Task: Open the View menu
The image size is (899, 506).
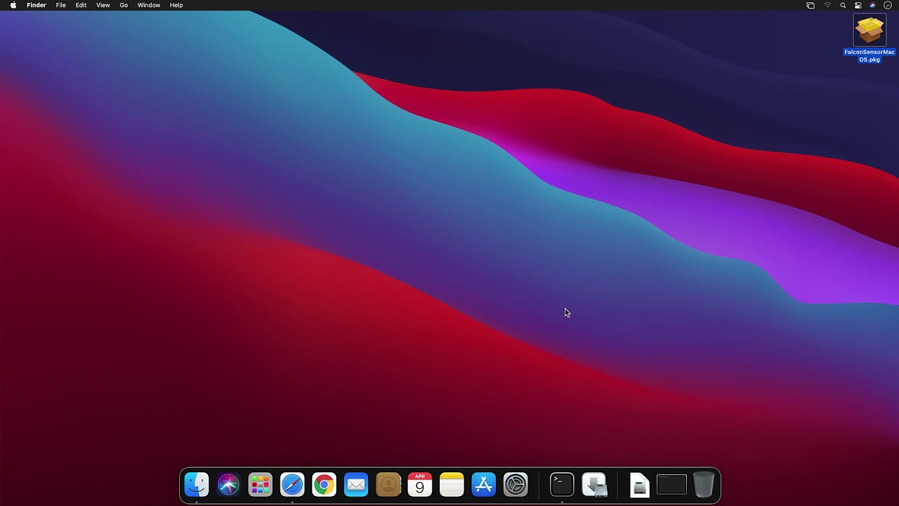Action: coord(103,5)
